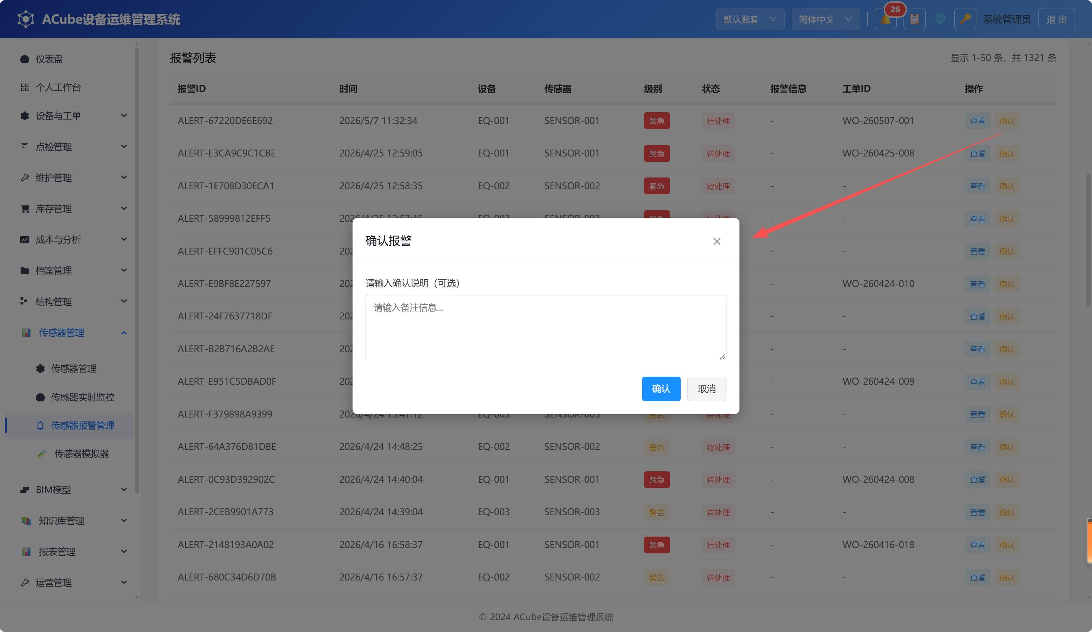The image size is (1092, 632).
Task: Click the 个人工作台 grid icon
Action: coord(25,87)
